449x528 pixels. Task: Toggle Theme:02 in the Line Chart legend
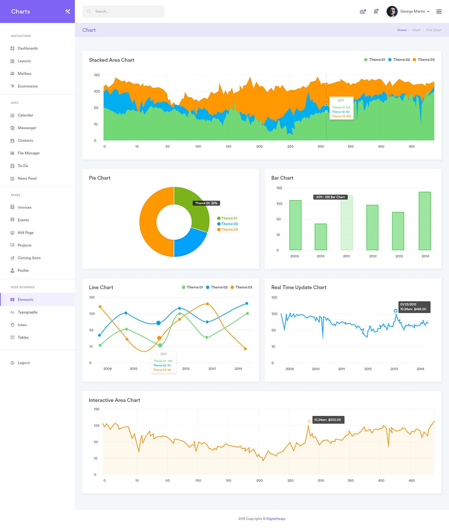coord(217,287)
